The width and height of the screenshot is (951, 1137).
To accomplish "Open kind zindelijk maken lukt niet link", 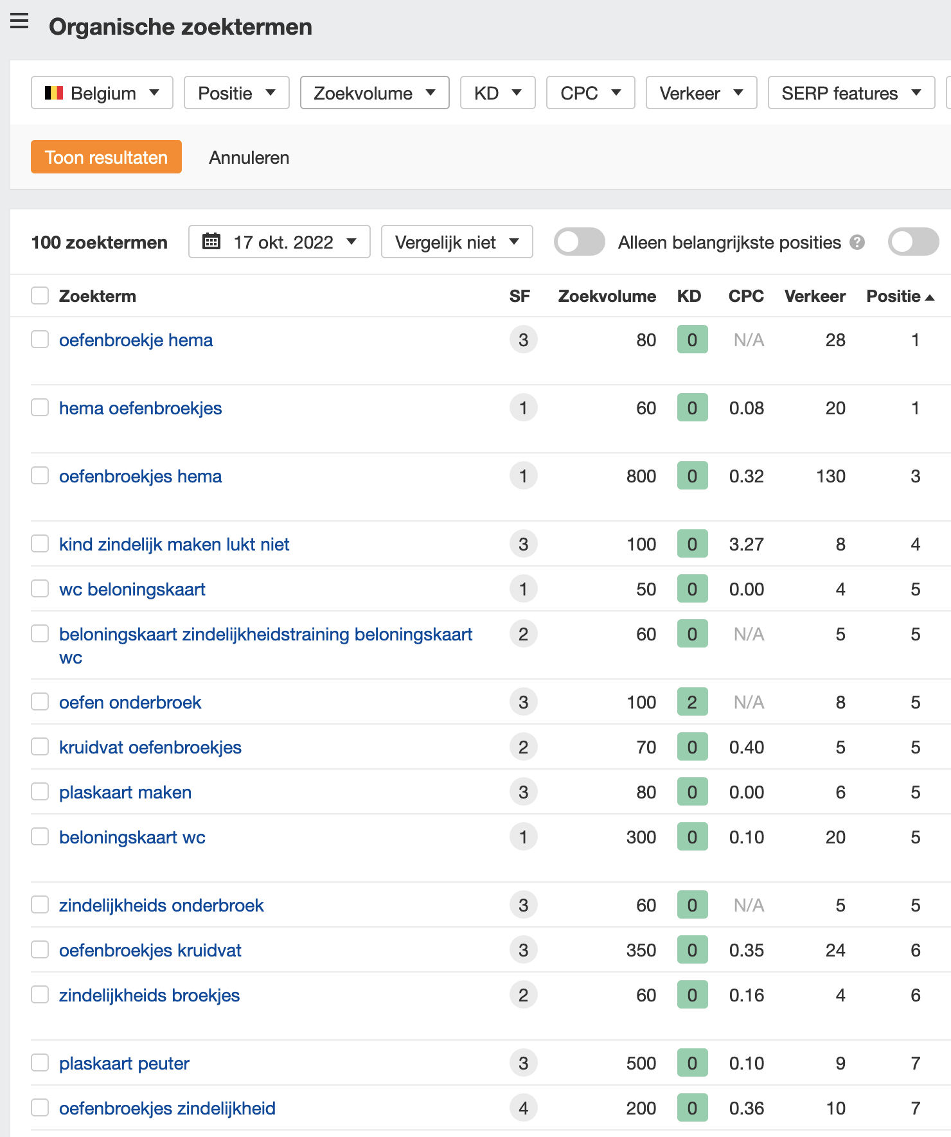I will click(x=174, y=544).
